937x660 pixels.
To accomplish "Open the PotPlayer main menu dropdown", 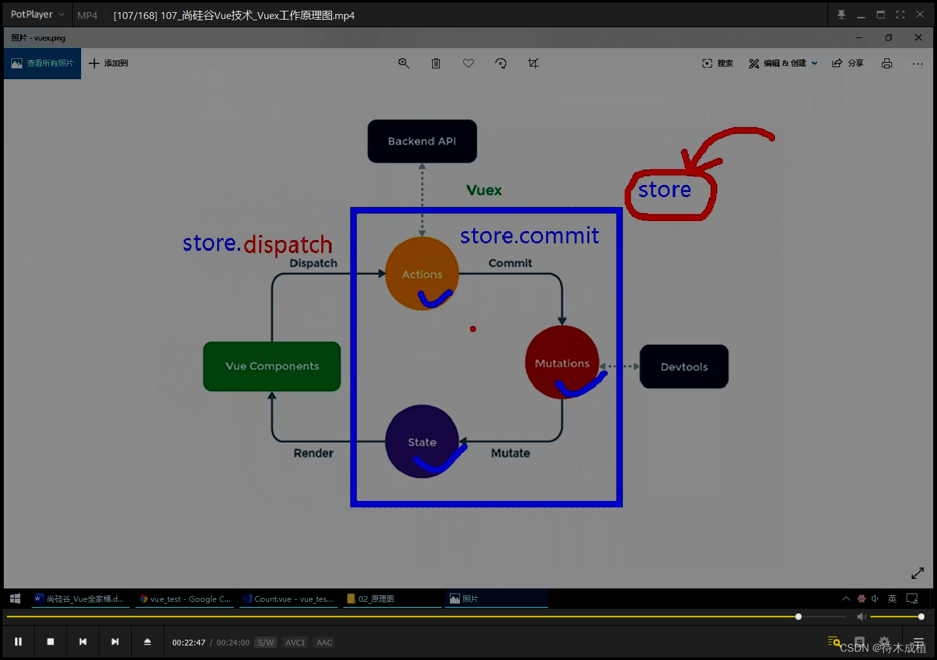I will (x=37, y=14).
